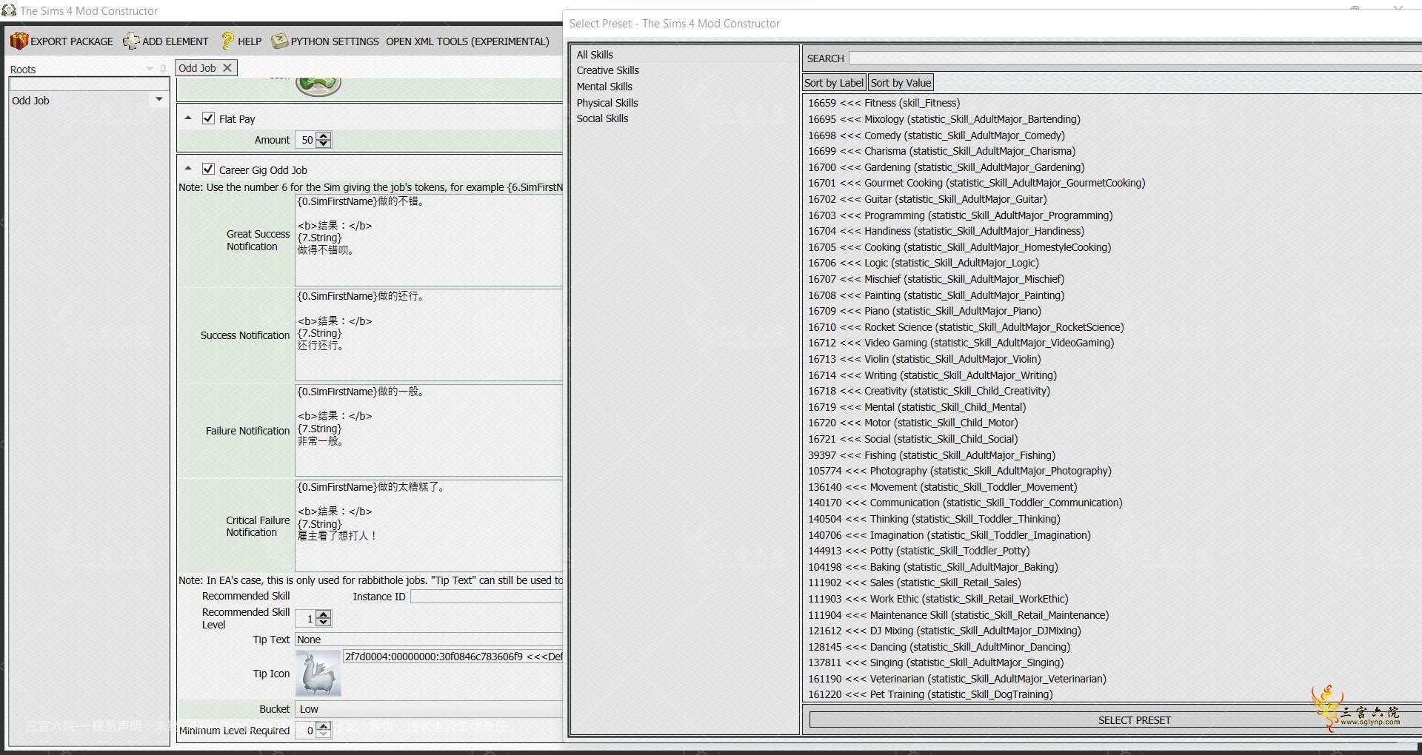Screen dimensions: 1422x755
Task: Select the 16712 Video Gaming preset
Action: pos(961,343)
